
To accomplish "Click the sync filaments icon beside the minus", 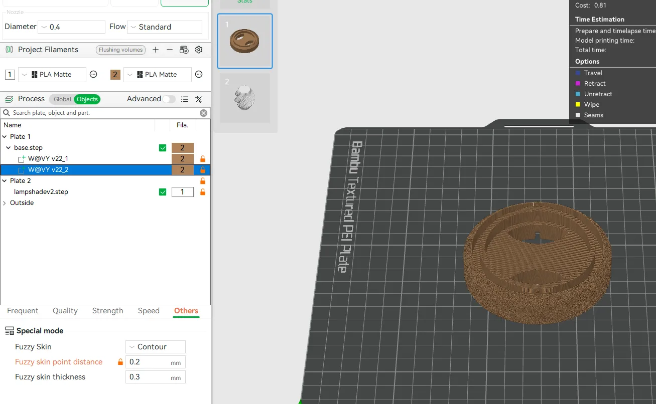I will point(184,50).
